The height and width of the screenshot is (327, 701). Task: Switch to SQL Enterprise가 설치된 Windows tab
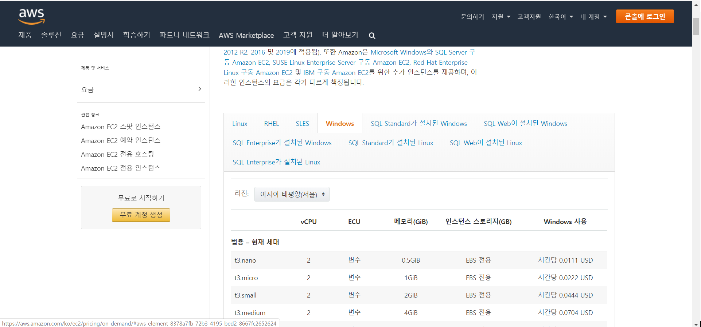pyautogui.click(x=282, y=143)
